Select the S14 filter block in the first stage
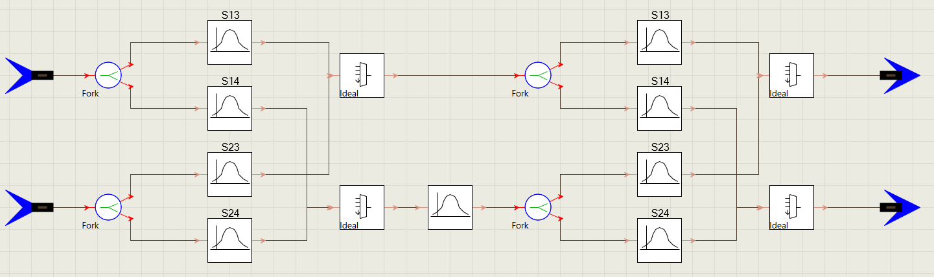This screenshot has height=277, width=934. pos(229,109)
